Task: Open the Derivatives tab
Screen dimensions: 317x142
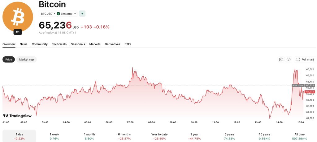Action: tap(112, 44)
